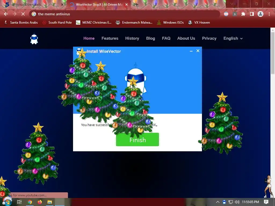Open the VX Heaven bookmark
The width and height of the screenshot is (275, 206).
coord(199,23)
